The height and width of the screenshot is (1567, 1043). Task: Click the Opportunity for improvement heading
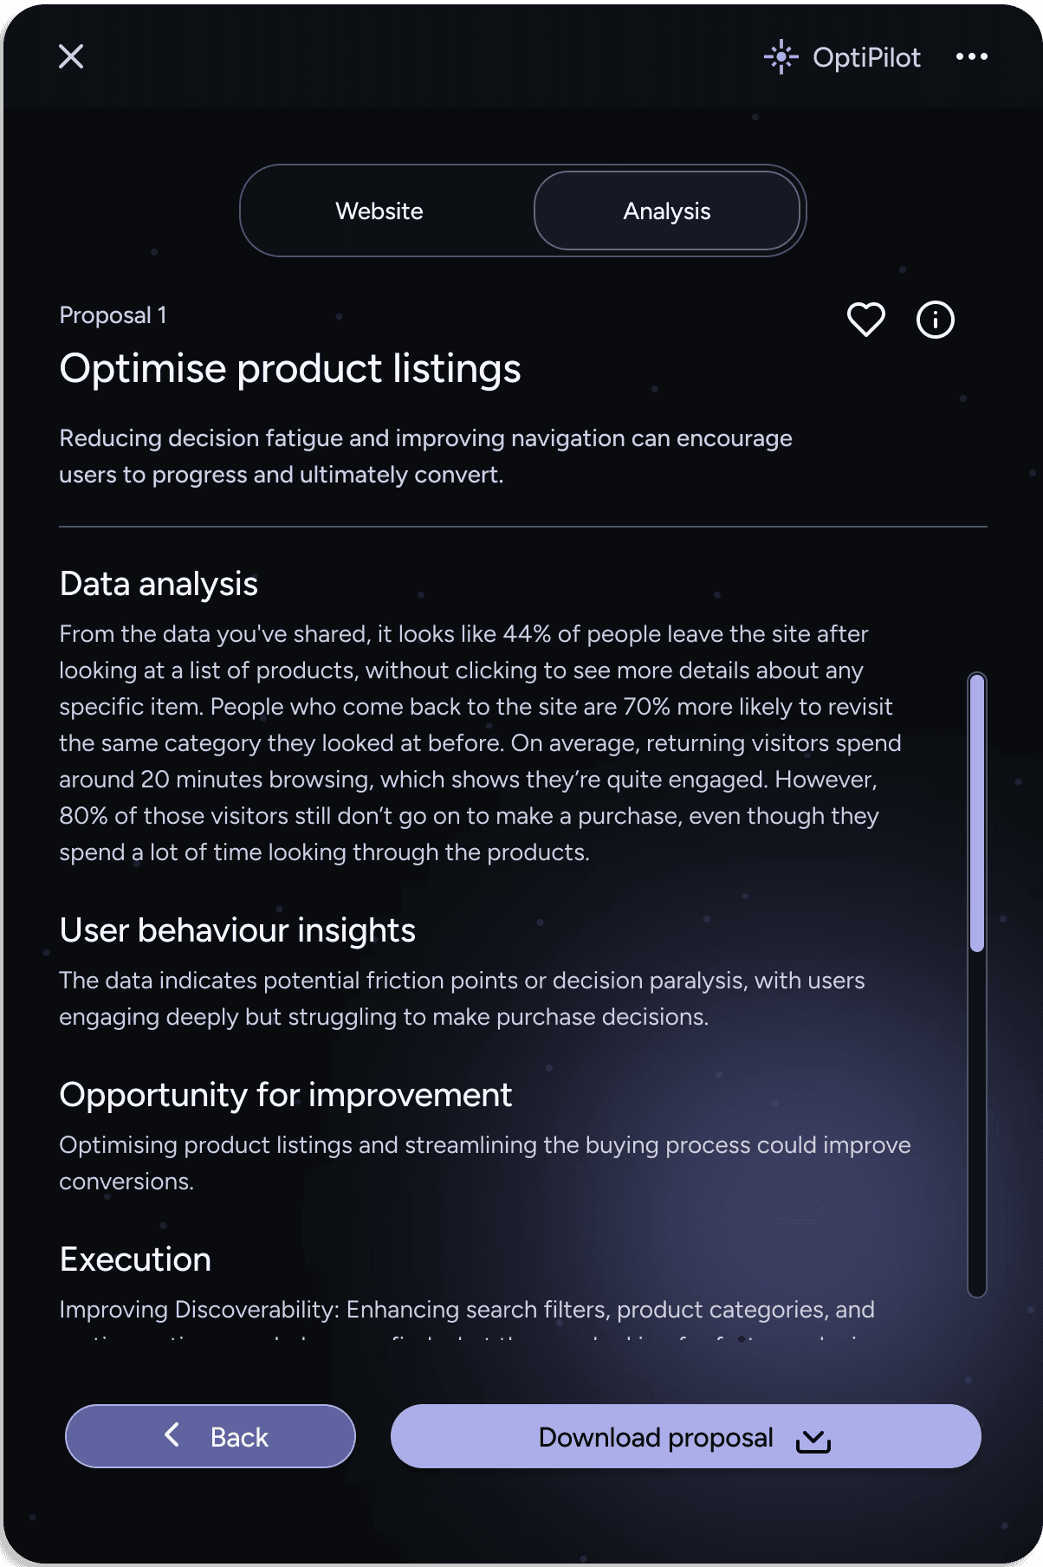286,1095
